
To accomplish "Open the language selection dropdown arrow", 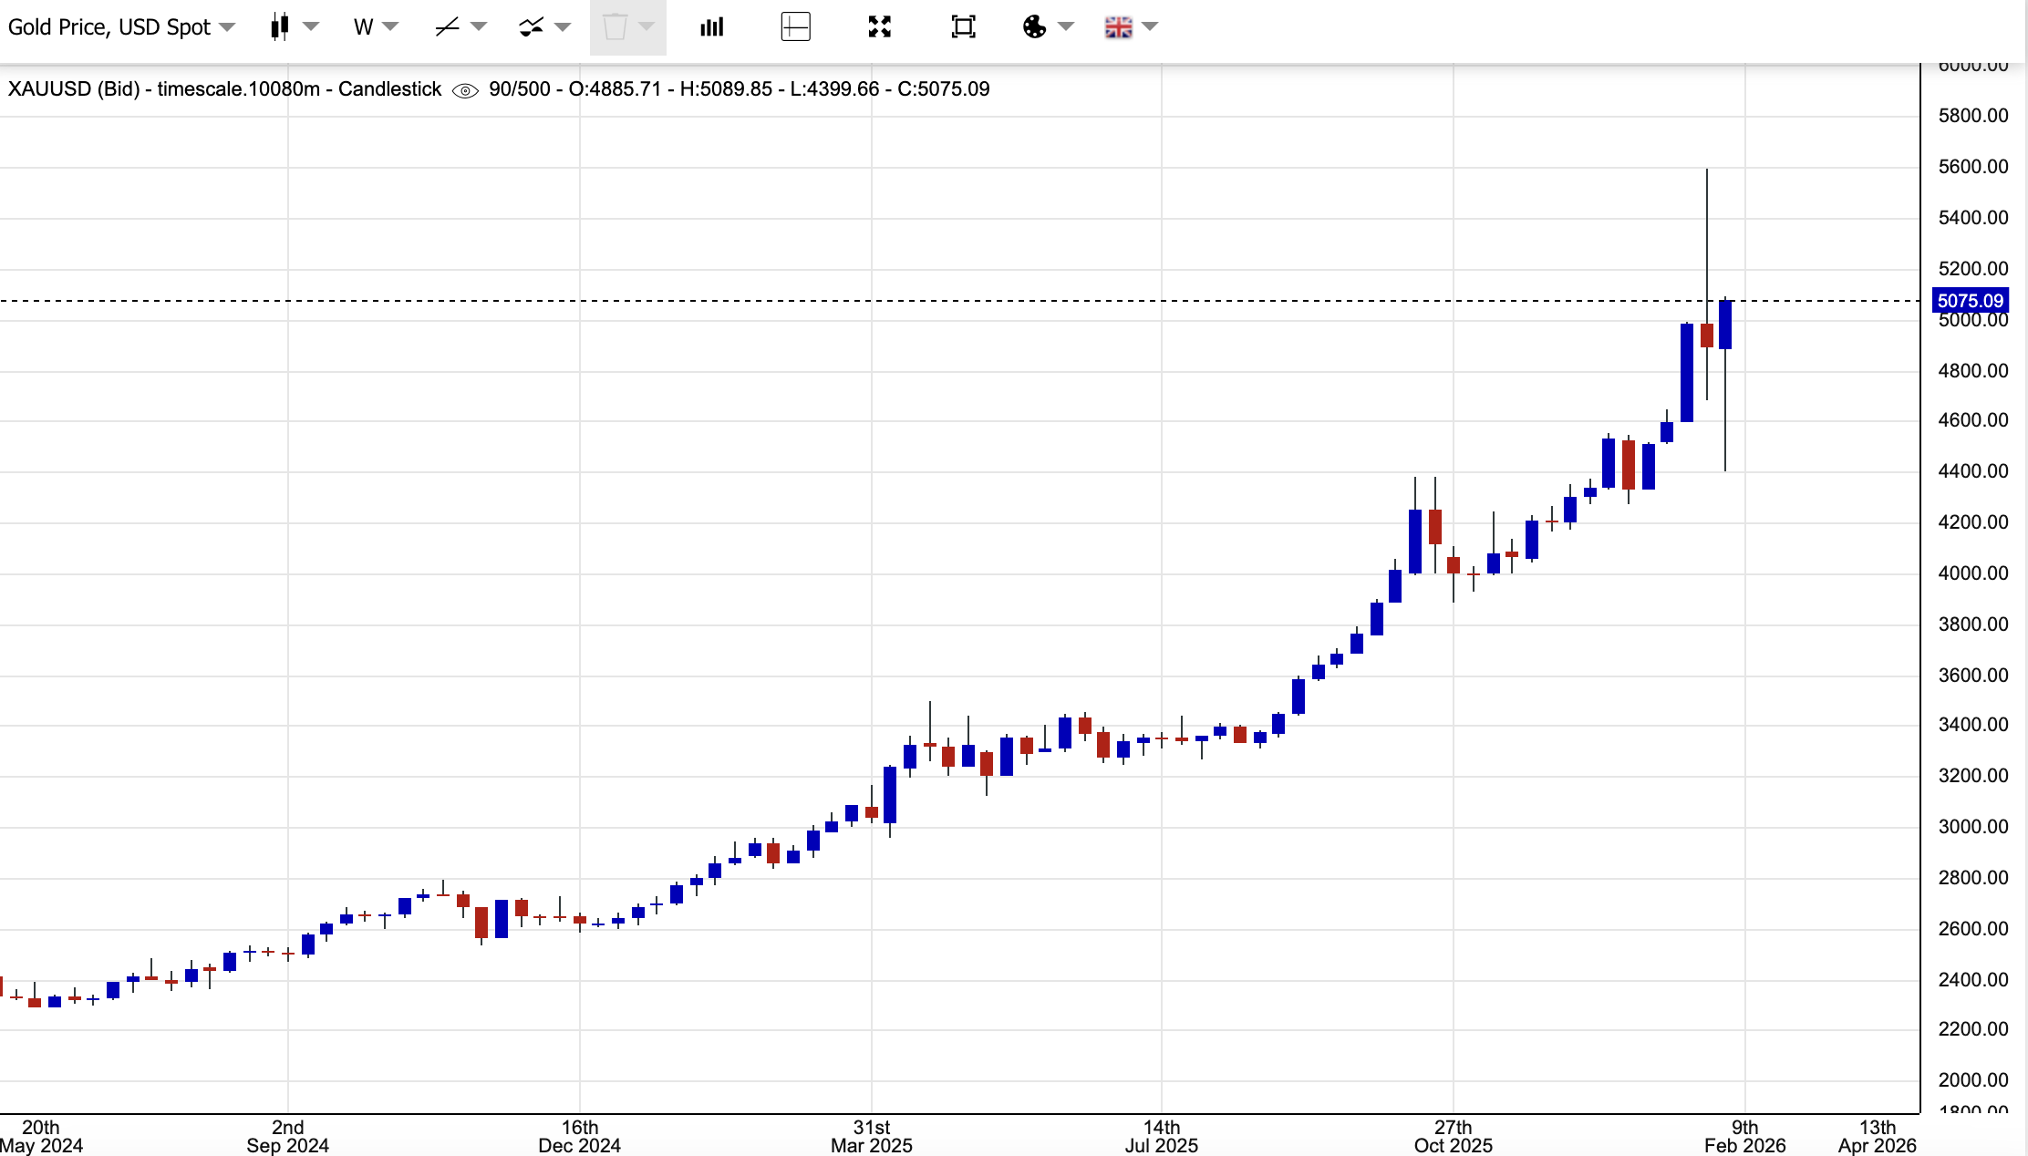I will [x=1152, y=27].
